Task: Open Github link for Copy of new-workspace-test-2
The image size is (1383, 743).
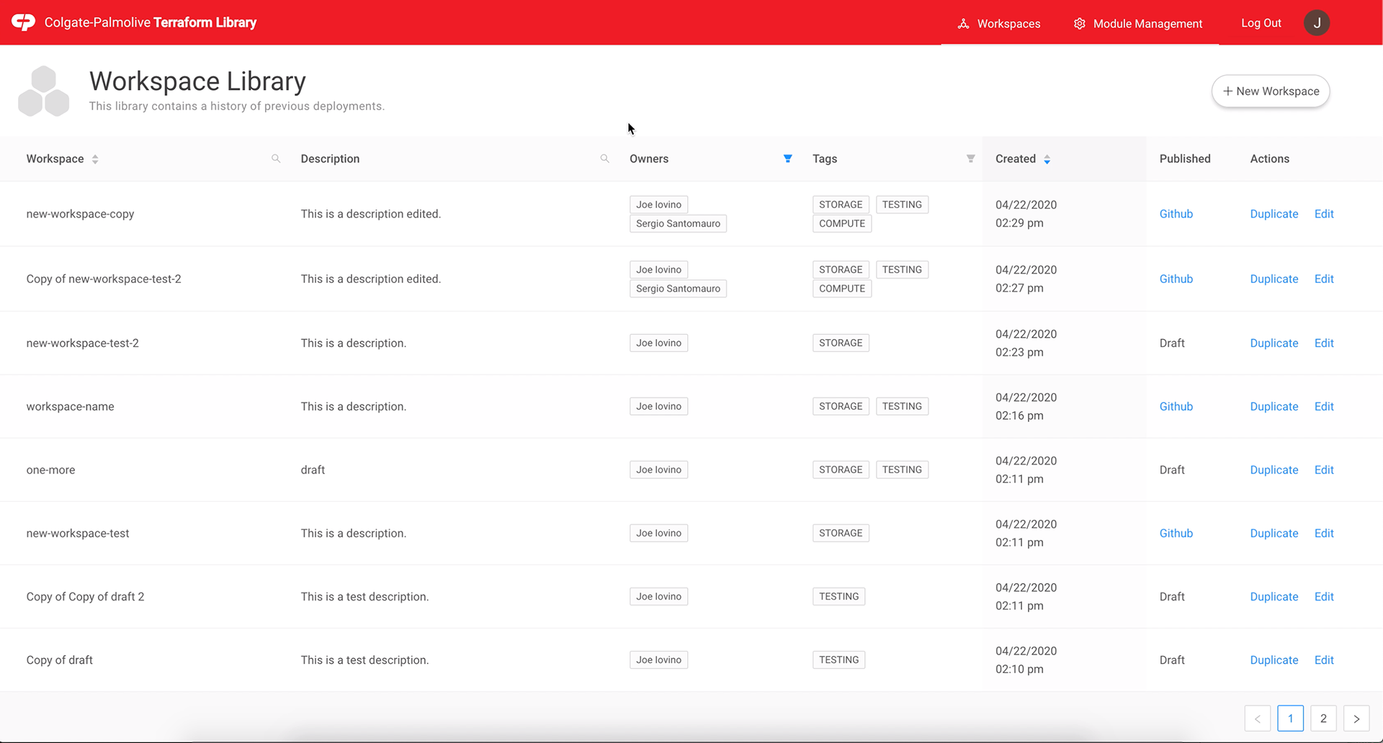Action: pyautogui.click(x=1176, y=279)
